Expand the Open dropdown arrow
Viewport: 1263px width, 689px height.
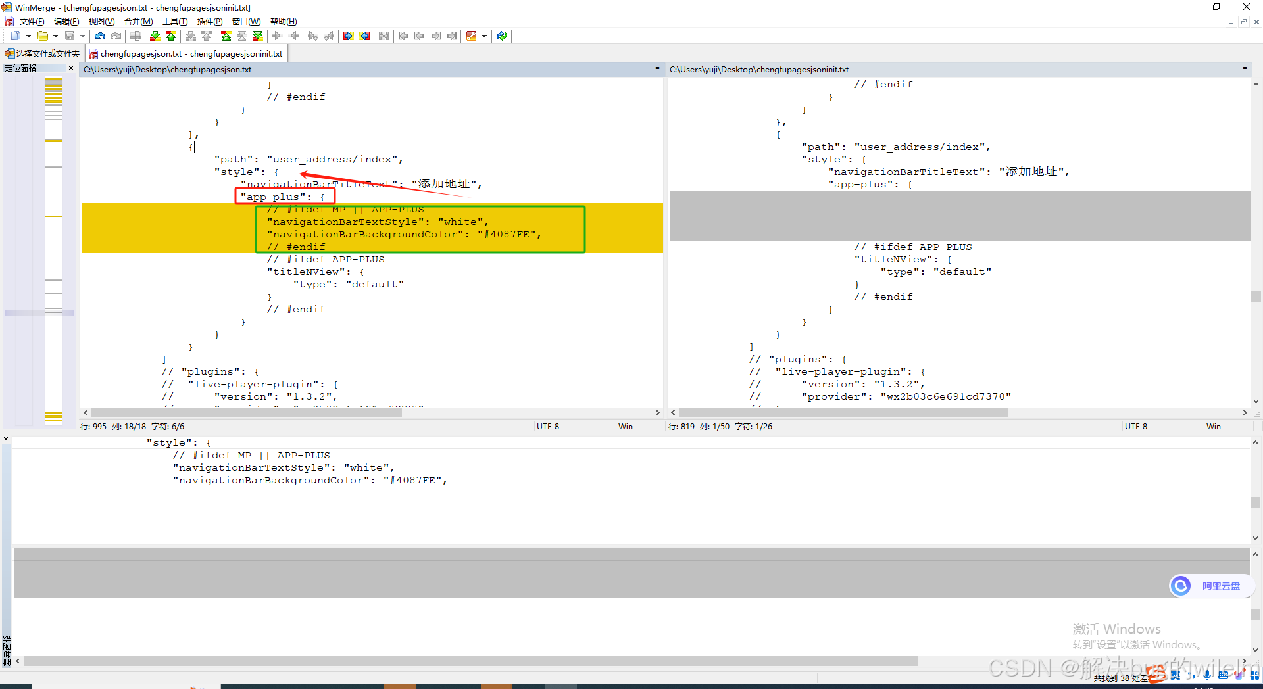(x=55, y=36)
